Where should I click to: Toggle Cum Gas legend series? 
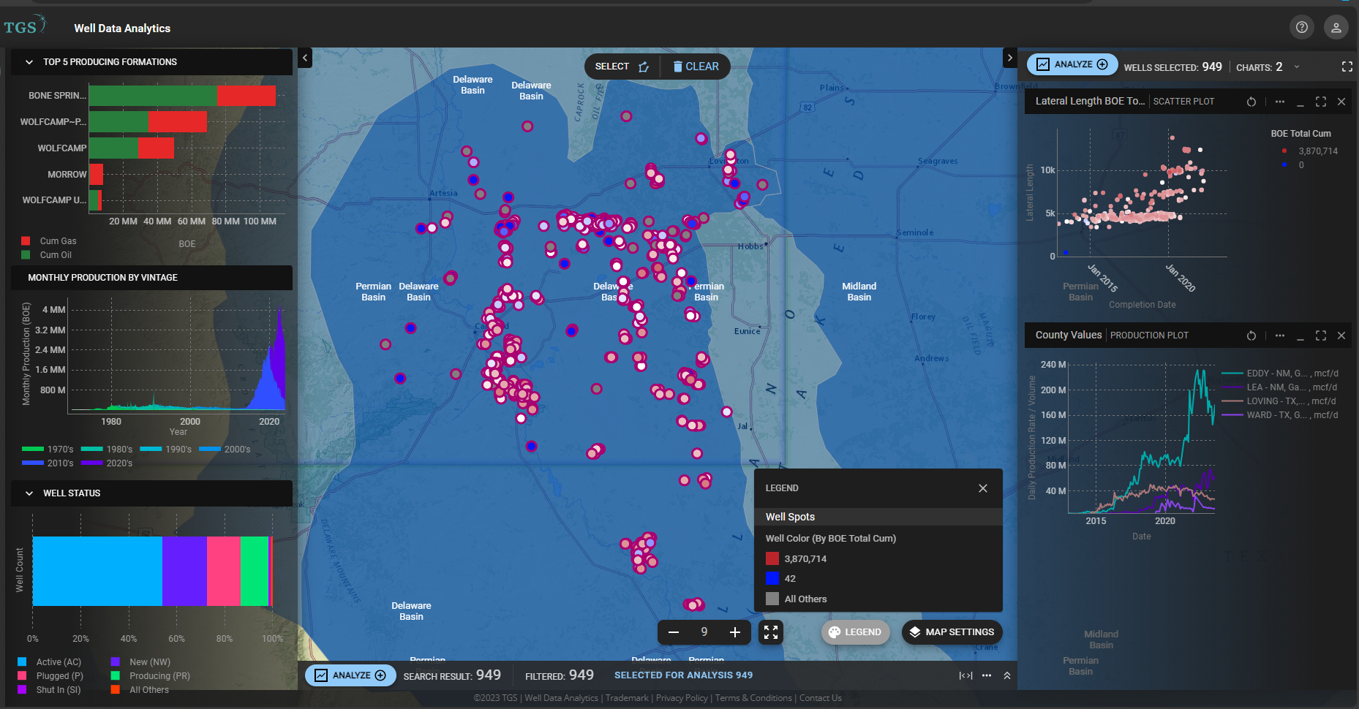[48, 241]
